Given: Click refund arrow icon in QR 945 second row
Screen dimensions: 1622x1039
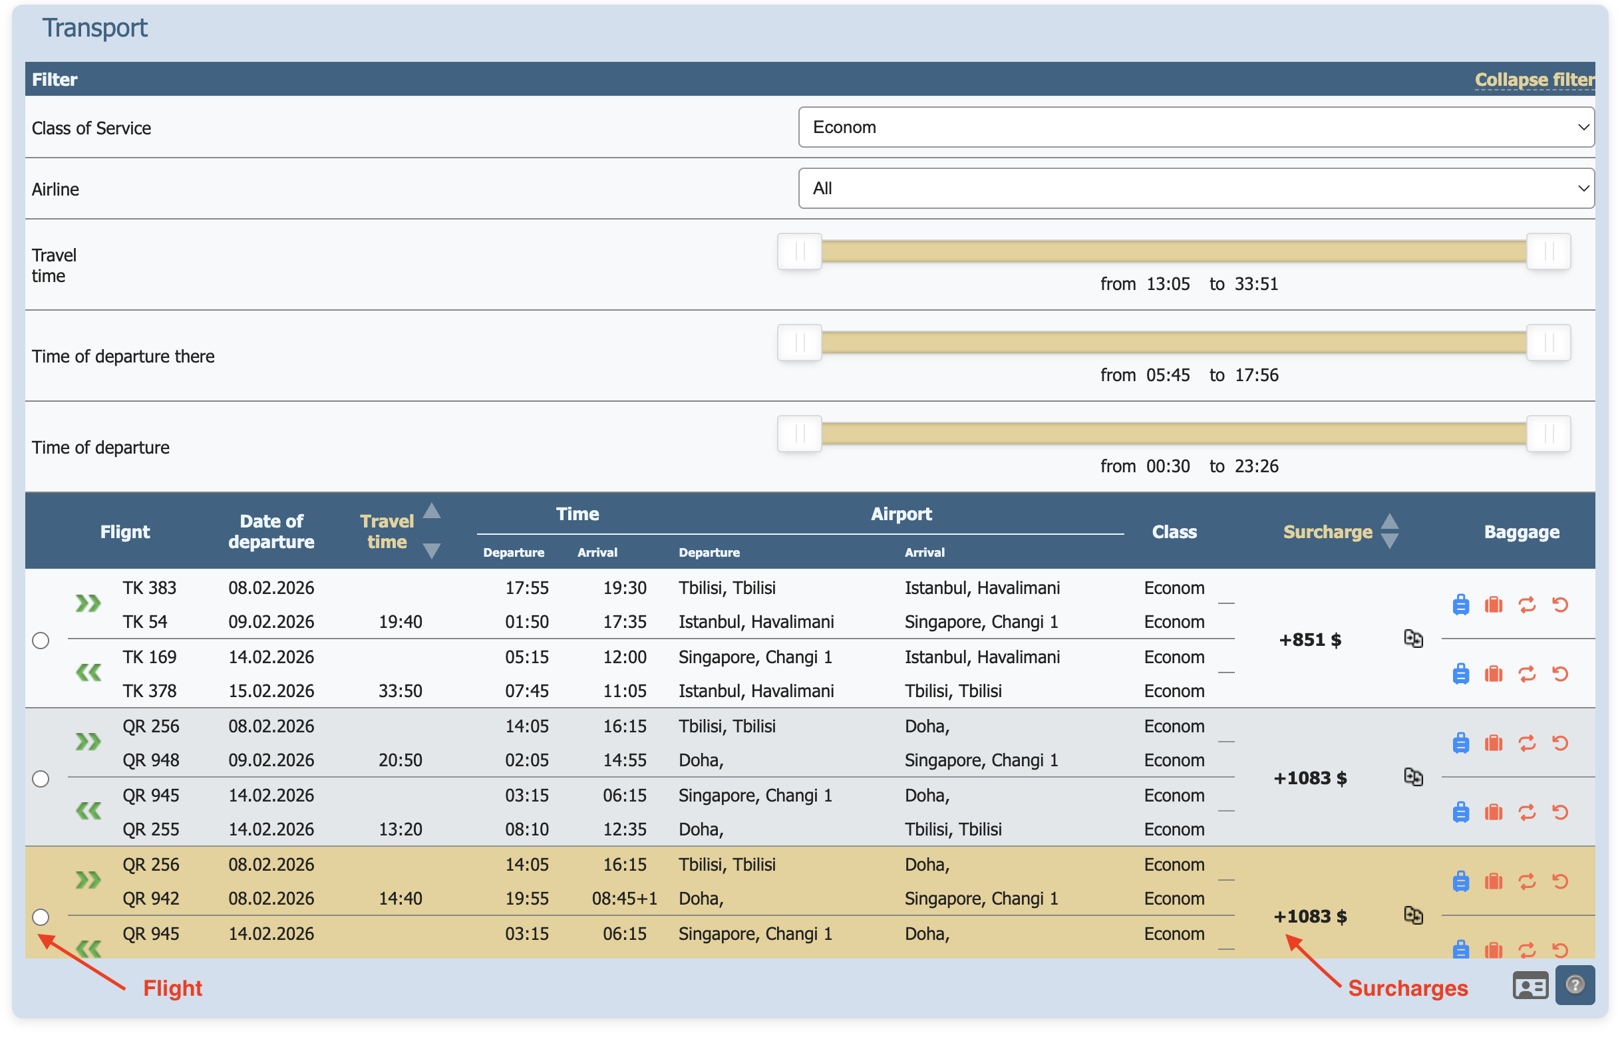Looking at the screenshot, I should click(1559, 950).
